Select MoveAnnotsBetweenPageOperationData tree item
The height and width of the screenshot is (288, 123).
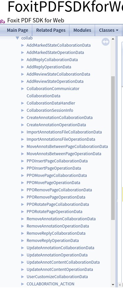(64, 154)
